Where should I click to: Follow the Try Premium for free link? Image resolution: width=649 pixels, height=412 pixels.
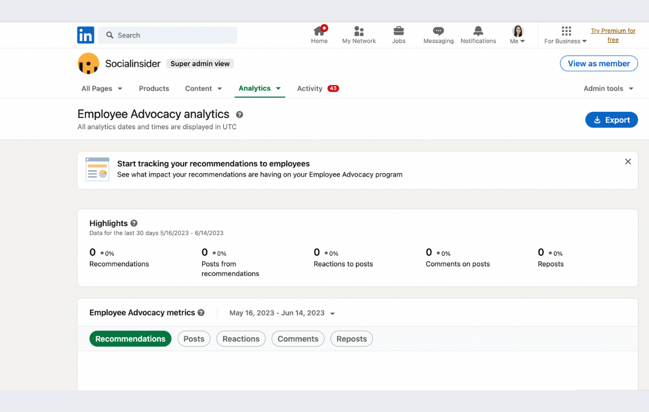coord(613,35)
